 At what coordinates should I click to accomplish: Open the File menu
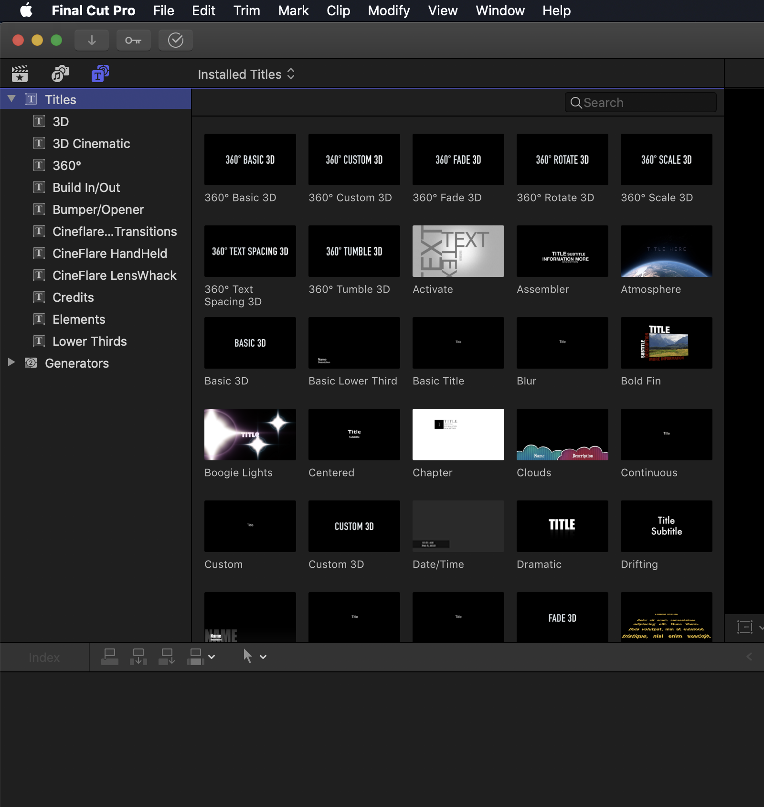click(163, 11)
